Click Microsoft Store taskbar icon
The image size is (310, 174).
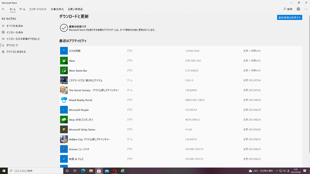pyautogui.click(x=99, y=171)
